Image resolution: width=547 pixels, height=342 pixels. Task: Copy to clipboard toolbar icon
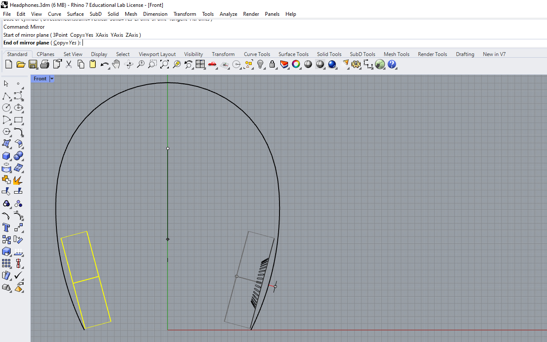coord(81,65)
